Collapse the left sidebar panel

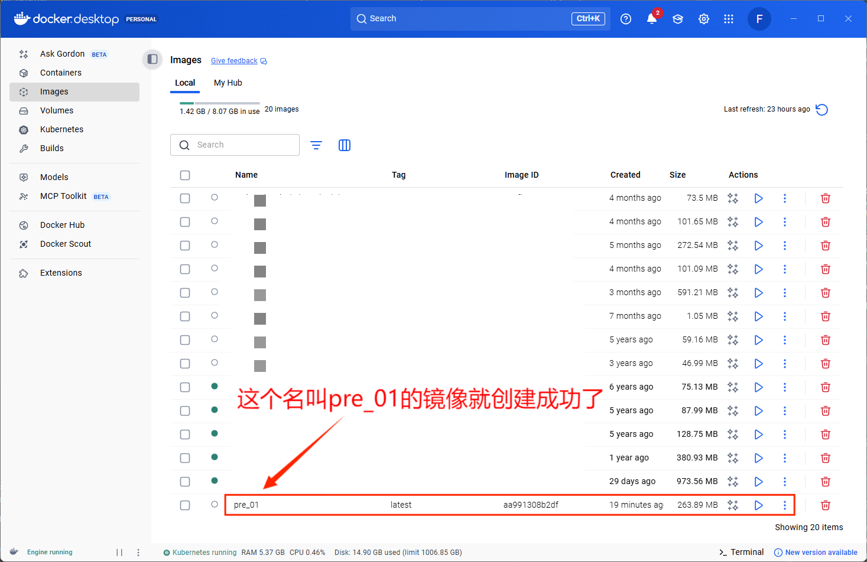tap(152, 59)
